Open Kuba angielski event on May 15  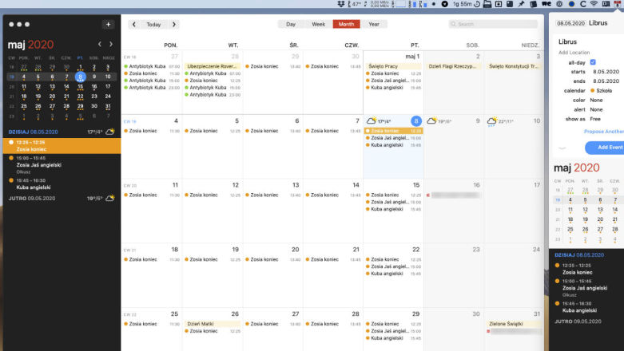(393, 209)
